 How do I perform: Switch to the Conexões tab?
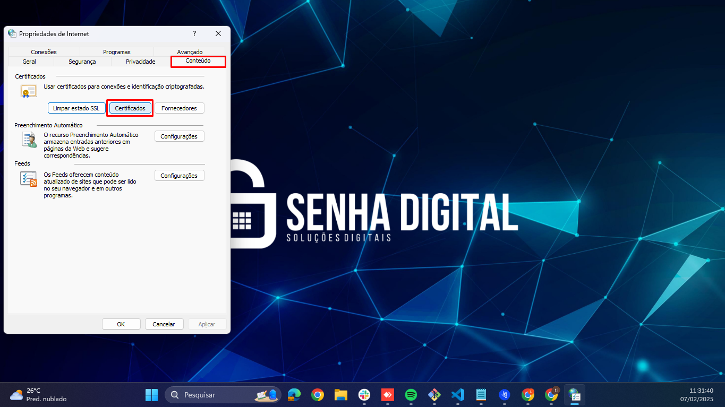pos(44,52)
